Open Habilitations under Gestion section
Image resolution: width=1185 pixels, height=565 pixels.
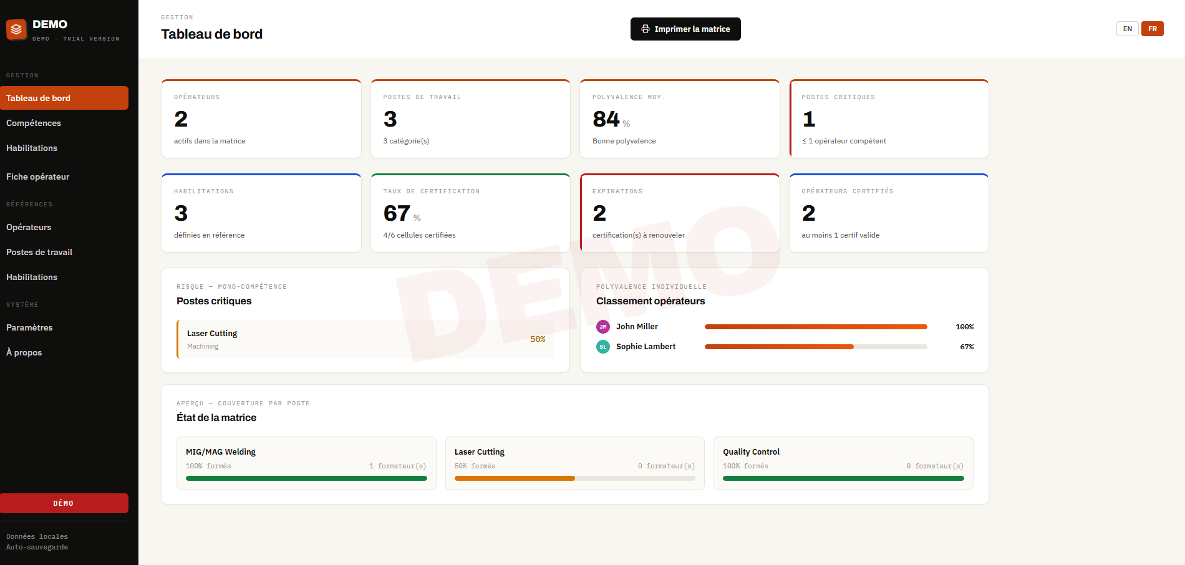(64, 148)
